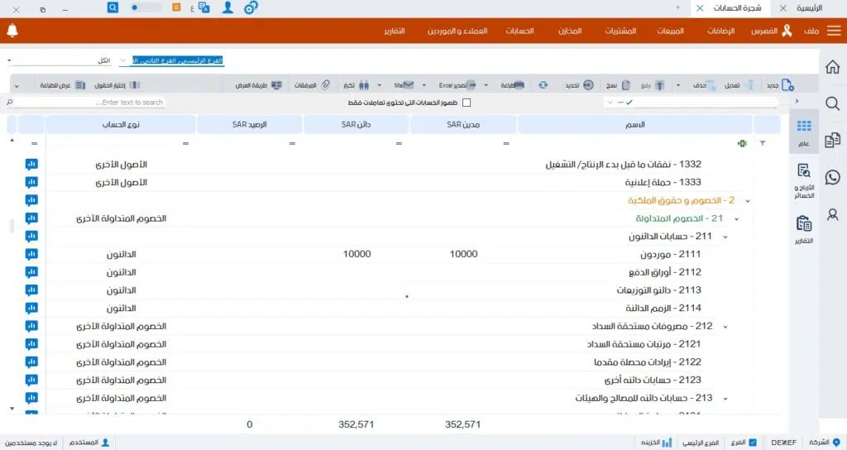The image size is (847, 450).
Task: Collapse 213 - حسابات دائنه للمصالح والهيئات node
Action: (x=725, y=399)
